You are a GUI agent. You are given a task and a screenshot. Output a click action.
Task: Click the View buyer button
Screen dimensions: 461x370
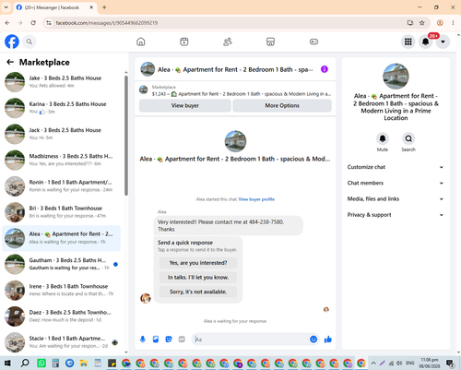tap(185, 105)
